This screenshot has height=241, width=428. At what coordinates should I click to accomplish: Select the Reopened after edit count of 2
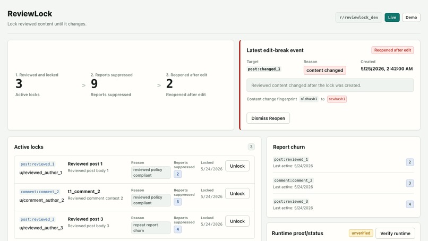pyautogui.click(x=169, y=84)
